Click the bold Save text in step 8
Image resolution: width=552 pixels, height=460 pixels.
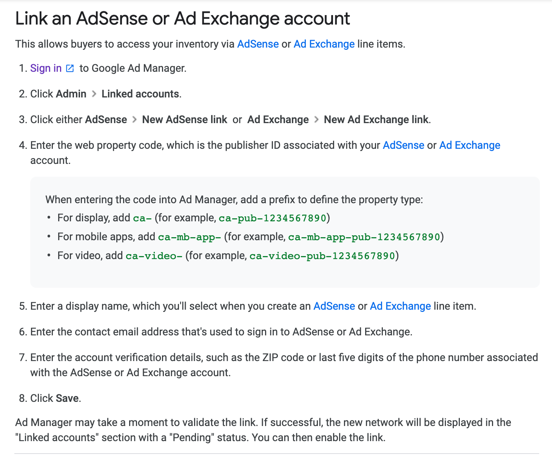[x=67, y=398]
